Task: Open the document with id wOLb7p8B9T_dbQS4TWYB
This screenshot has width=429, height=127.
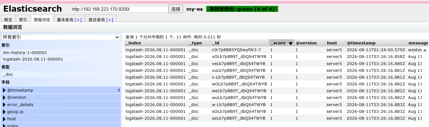Action: point(240,84)
